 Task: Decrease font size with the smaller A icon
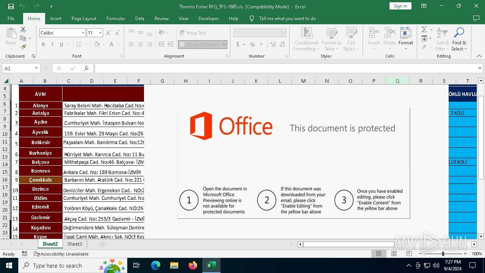point(117,33)
